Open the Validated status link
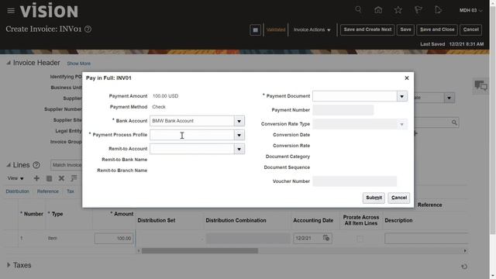The width and height of the screenshot is (496, 279). (276, 29)
